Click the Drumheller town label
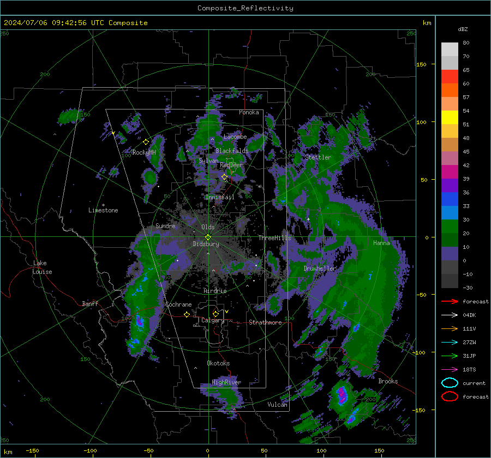The width and height of the screenshot is (491, 458). click(320, 268)
